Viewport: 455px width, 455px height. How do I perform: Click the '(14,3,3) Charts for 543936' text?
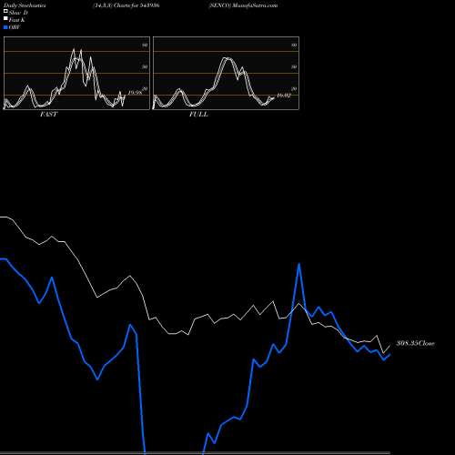click(126, 5)
